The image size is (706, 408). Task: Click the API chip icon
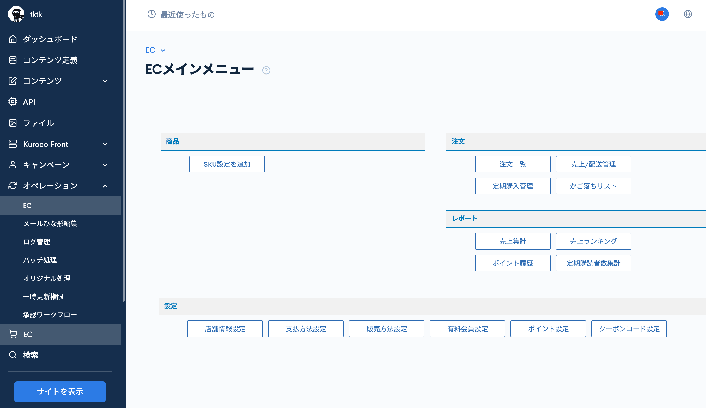(13, 102)
